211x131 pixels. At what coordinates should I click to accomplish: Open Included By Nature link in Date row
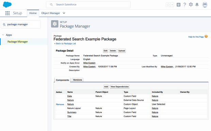pyautogui.click(x=155, y=96)
